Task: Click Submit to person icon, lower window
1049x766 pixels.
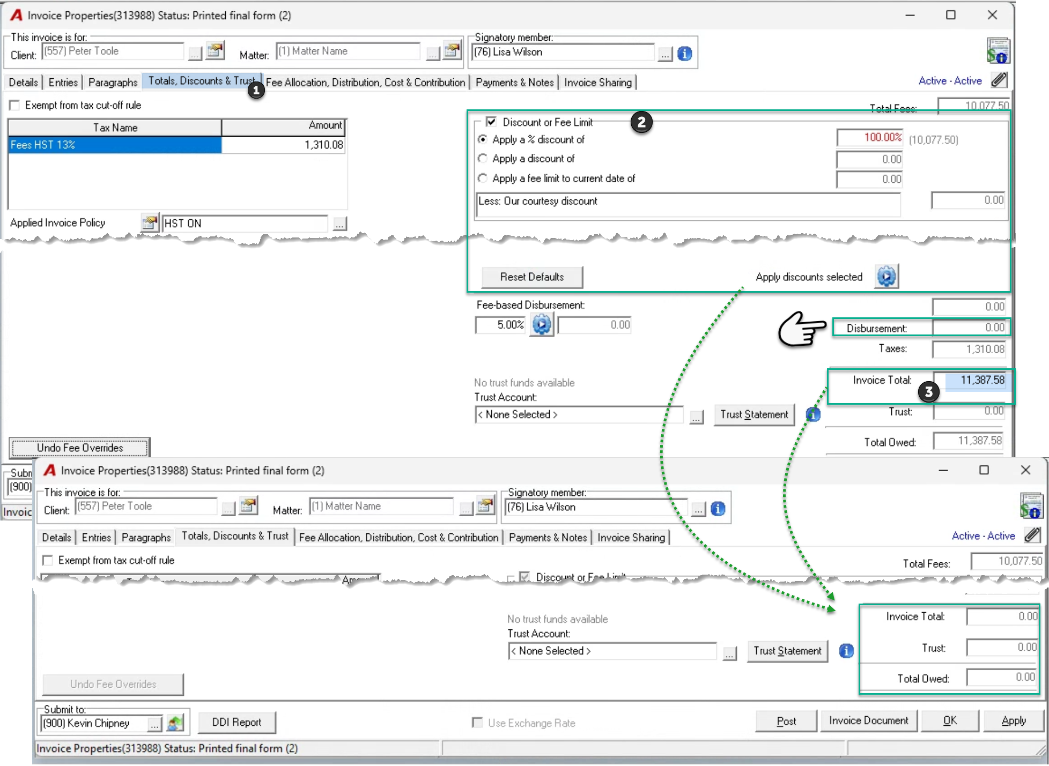Action: (x=175, y=723)
